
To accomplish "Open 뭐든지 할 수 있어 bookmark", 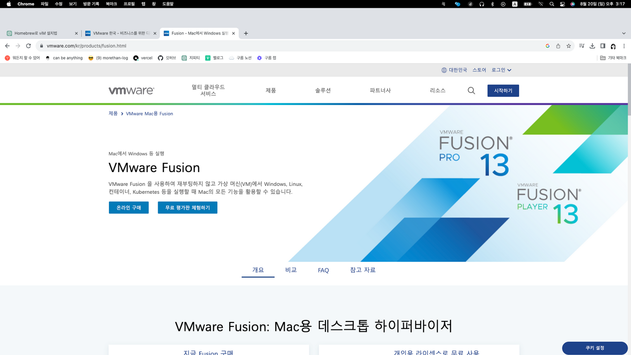I will [22, 58].
